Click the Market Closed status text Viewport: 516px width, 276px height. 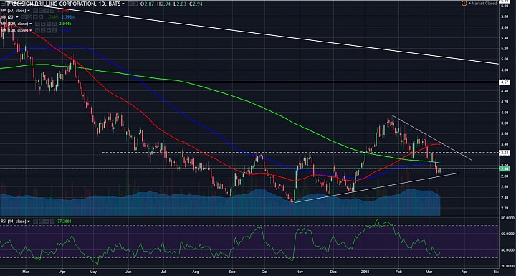tap(484, 4)
